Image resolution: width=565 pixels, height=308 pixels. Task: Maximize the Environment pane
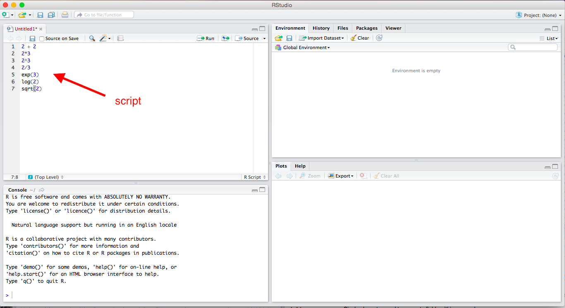(555, 29)
